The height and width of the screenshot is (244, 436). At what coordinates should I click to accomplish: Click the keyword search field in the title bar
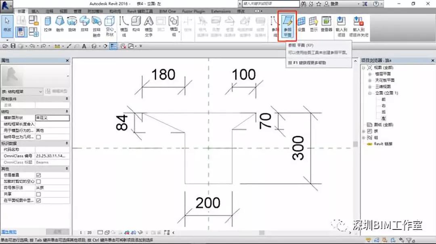pos(270,4)
